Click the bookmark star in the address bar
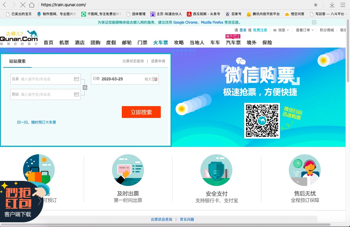Viewport: 350px width, 227px height. (x=316, y=5)
